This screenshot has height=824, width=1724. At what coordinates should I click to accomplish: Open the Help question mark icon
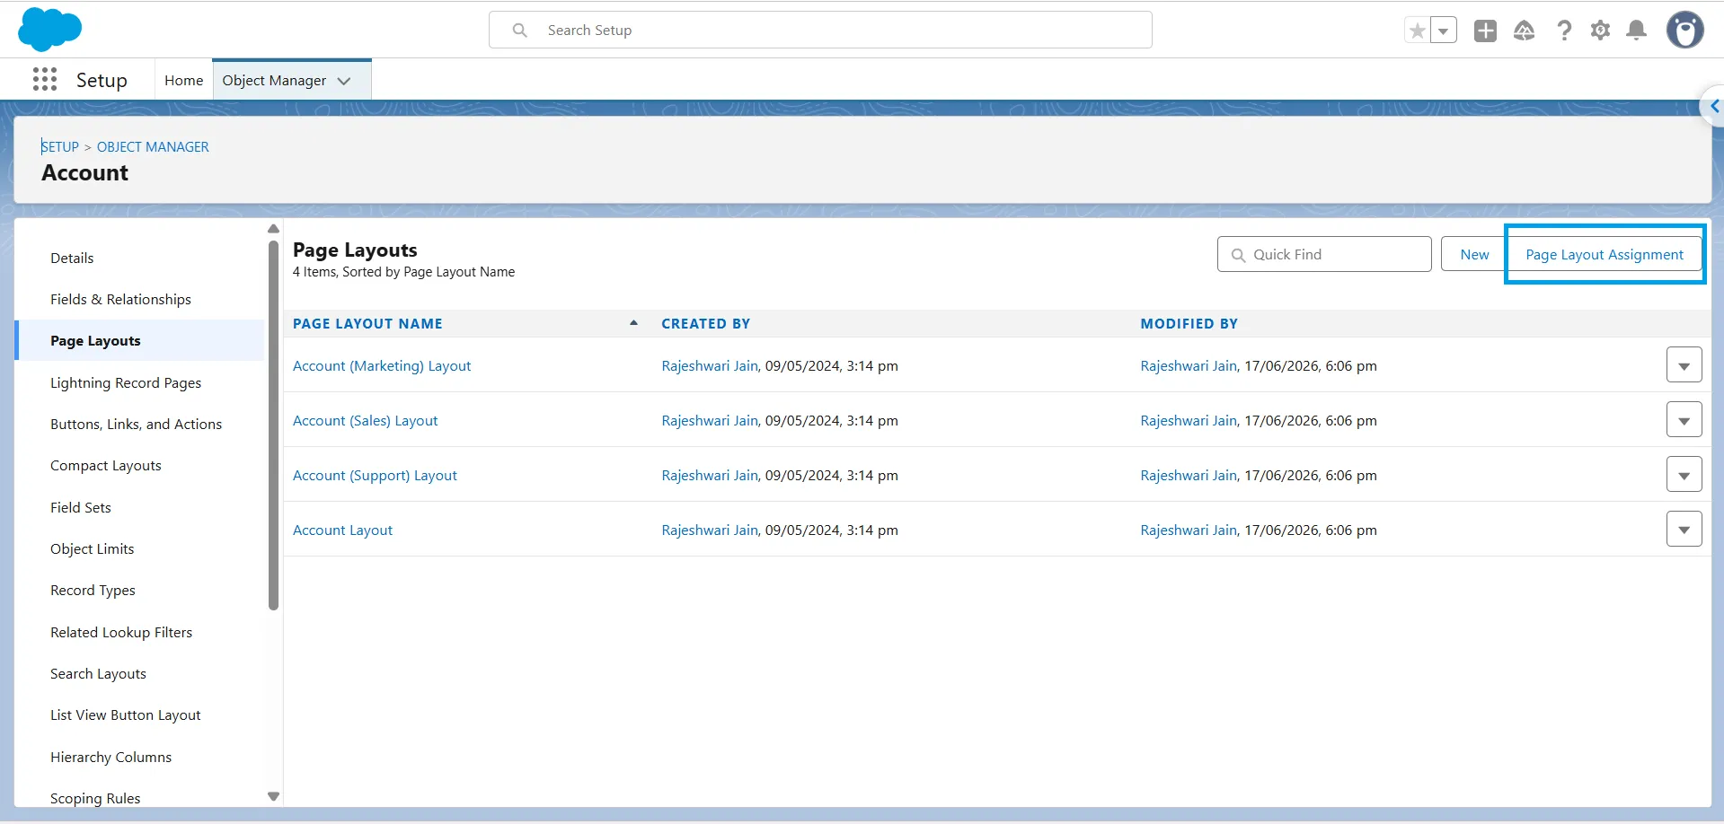pos(1564,31)
